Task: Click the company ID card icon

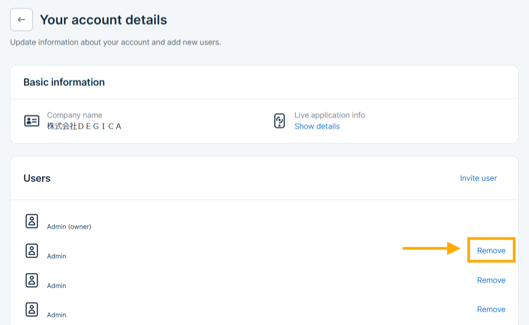Action: pos(32,121)
